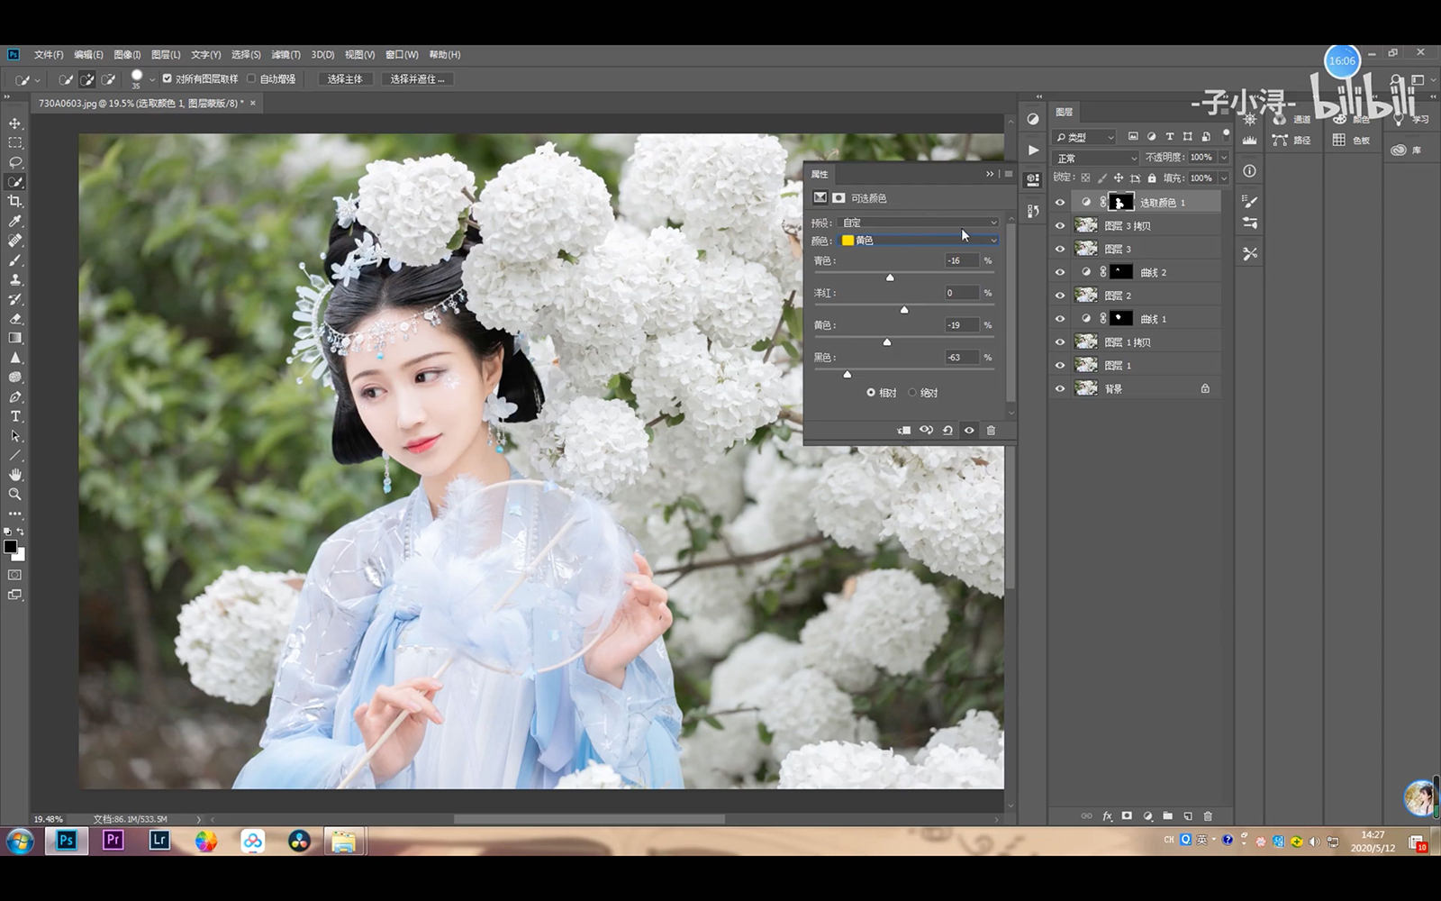Select the Crop tool
1441x901 pixels.
15,202
